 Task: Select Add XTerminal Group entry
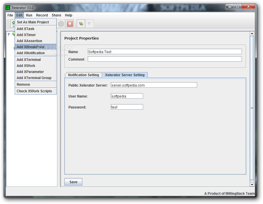tap(36, 78)
